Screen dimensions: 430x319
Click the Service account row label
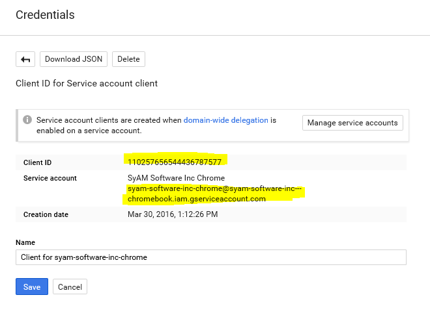50,178
